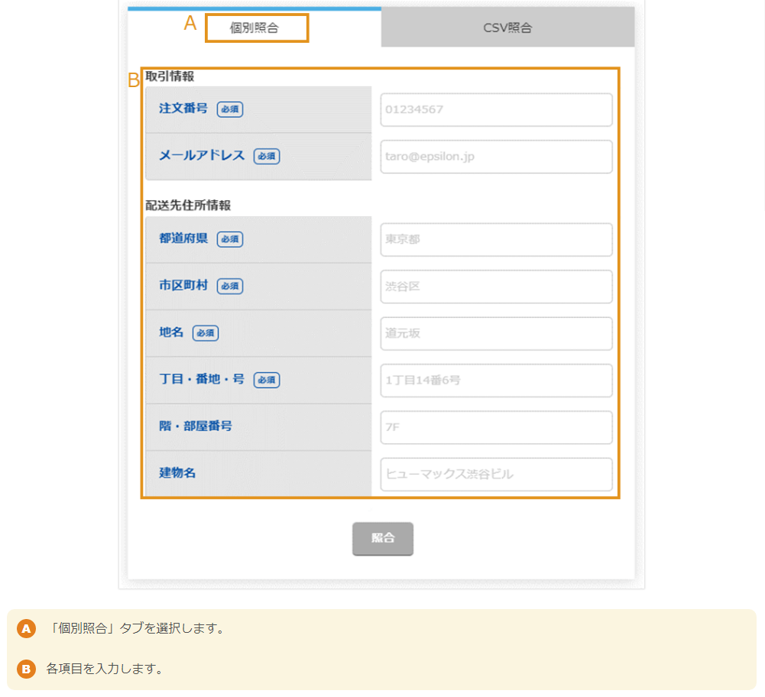Image resolution: width=765 pixels, height=697 pixels.
Task: Click the 階・部屋番号 input showing 7F
Action: 495,427
